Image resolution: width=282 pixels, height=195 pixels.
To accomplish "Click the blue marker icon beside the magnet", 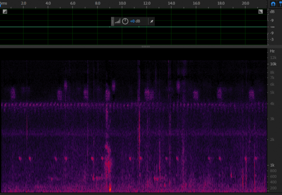I will [280, 4].
